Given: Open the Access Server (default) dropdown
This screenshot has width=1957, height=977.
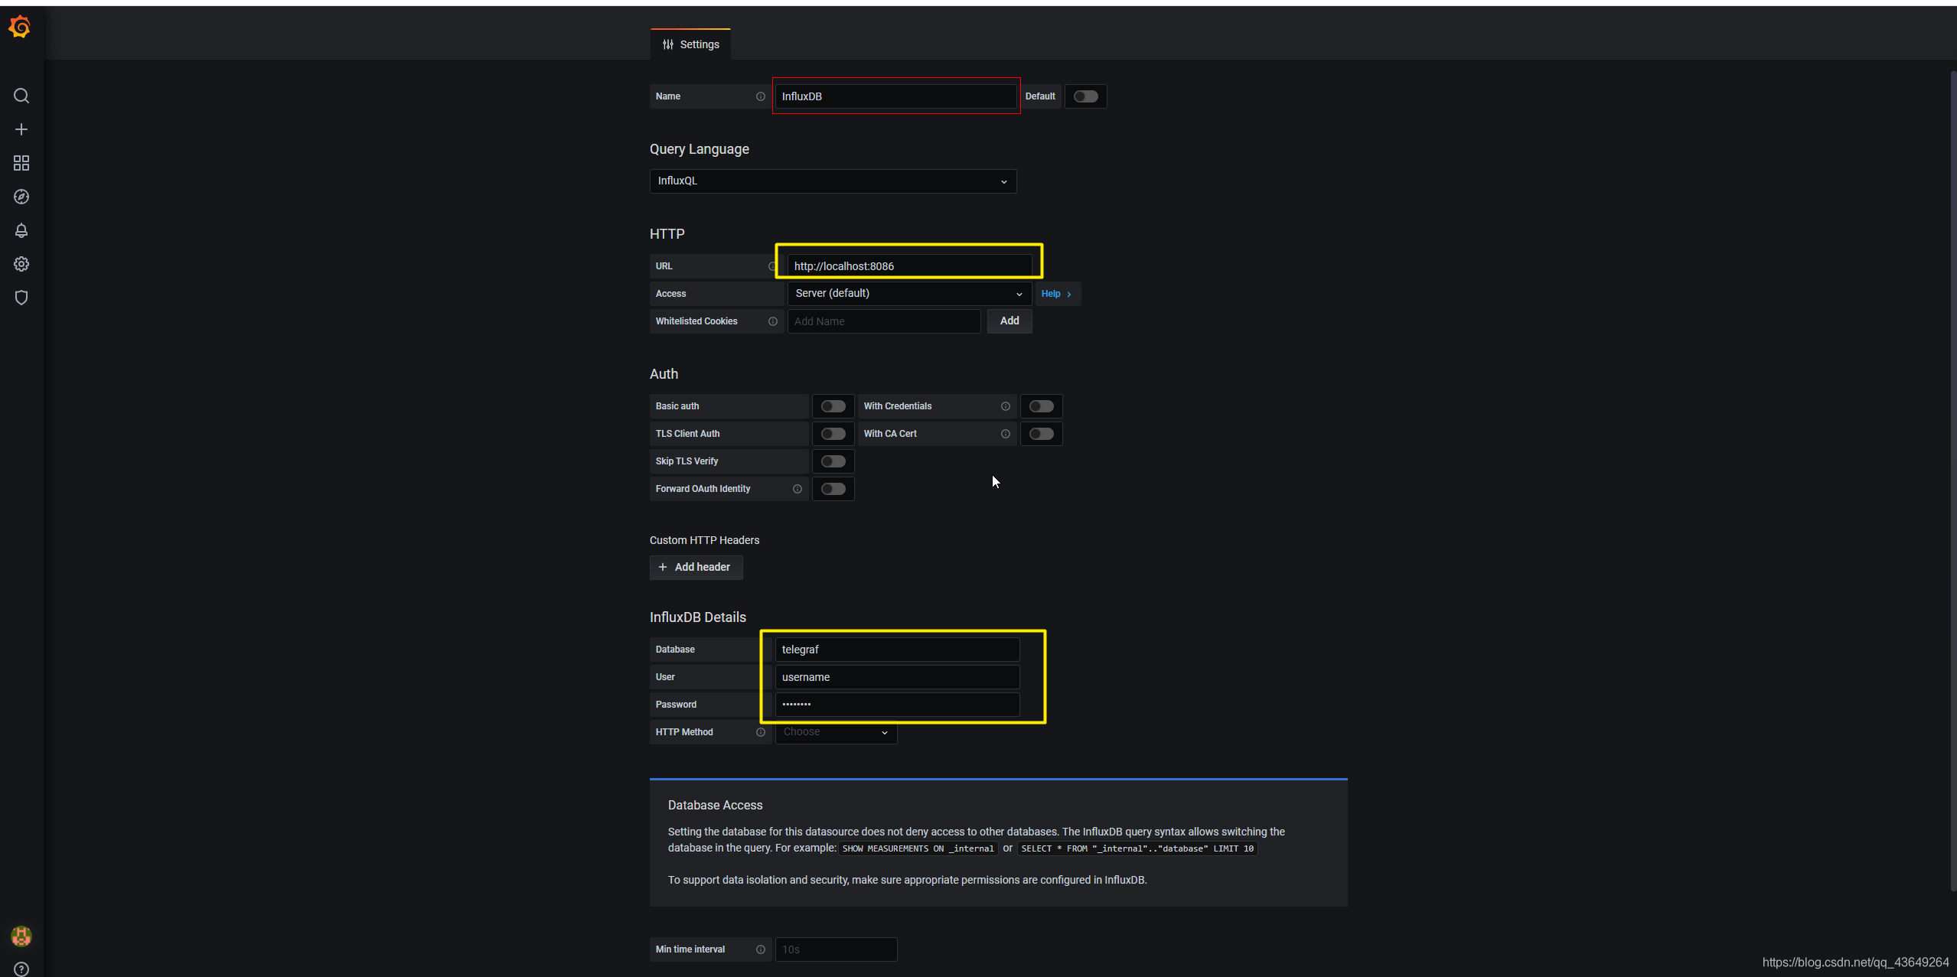Looking at the screenshot, I should (909, 294).
